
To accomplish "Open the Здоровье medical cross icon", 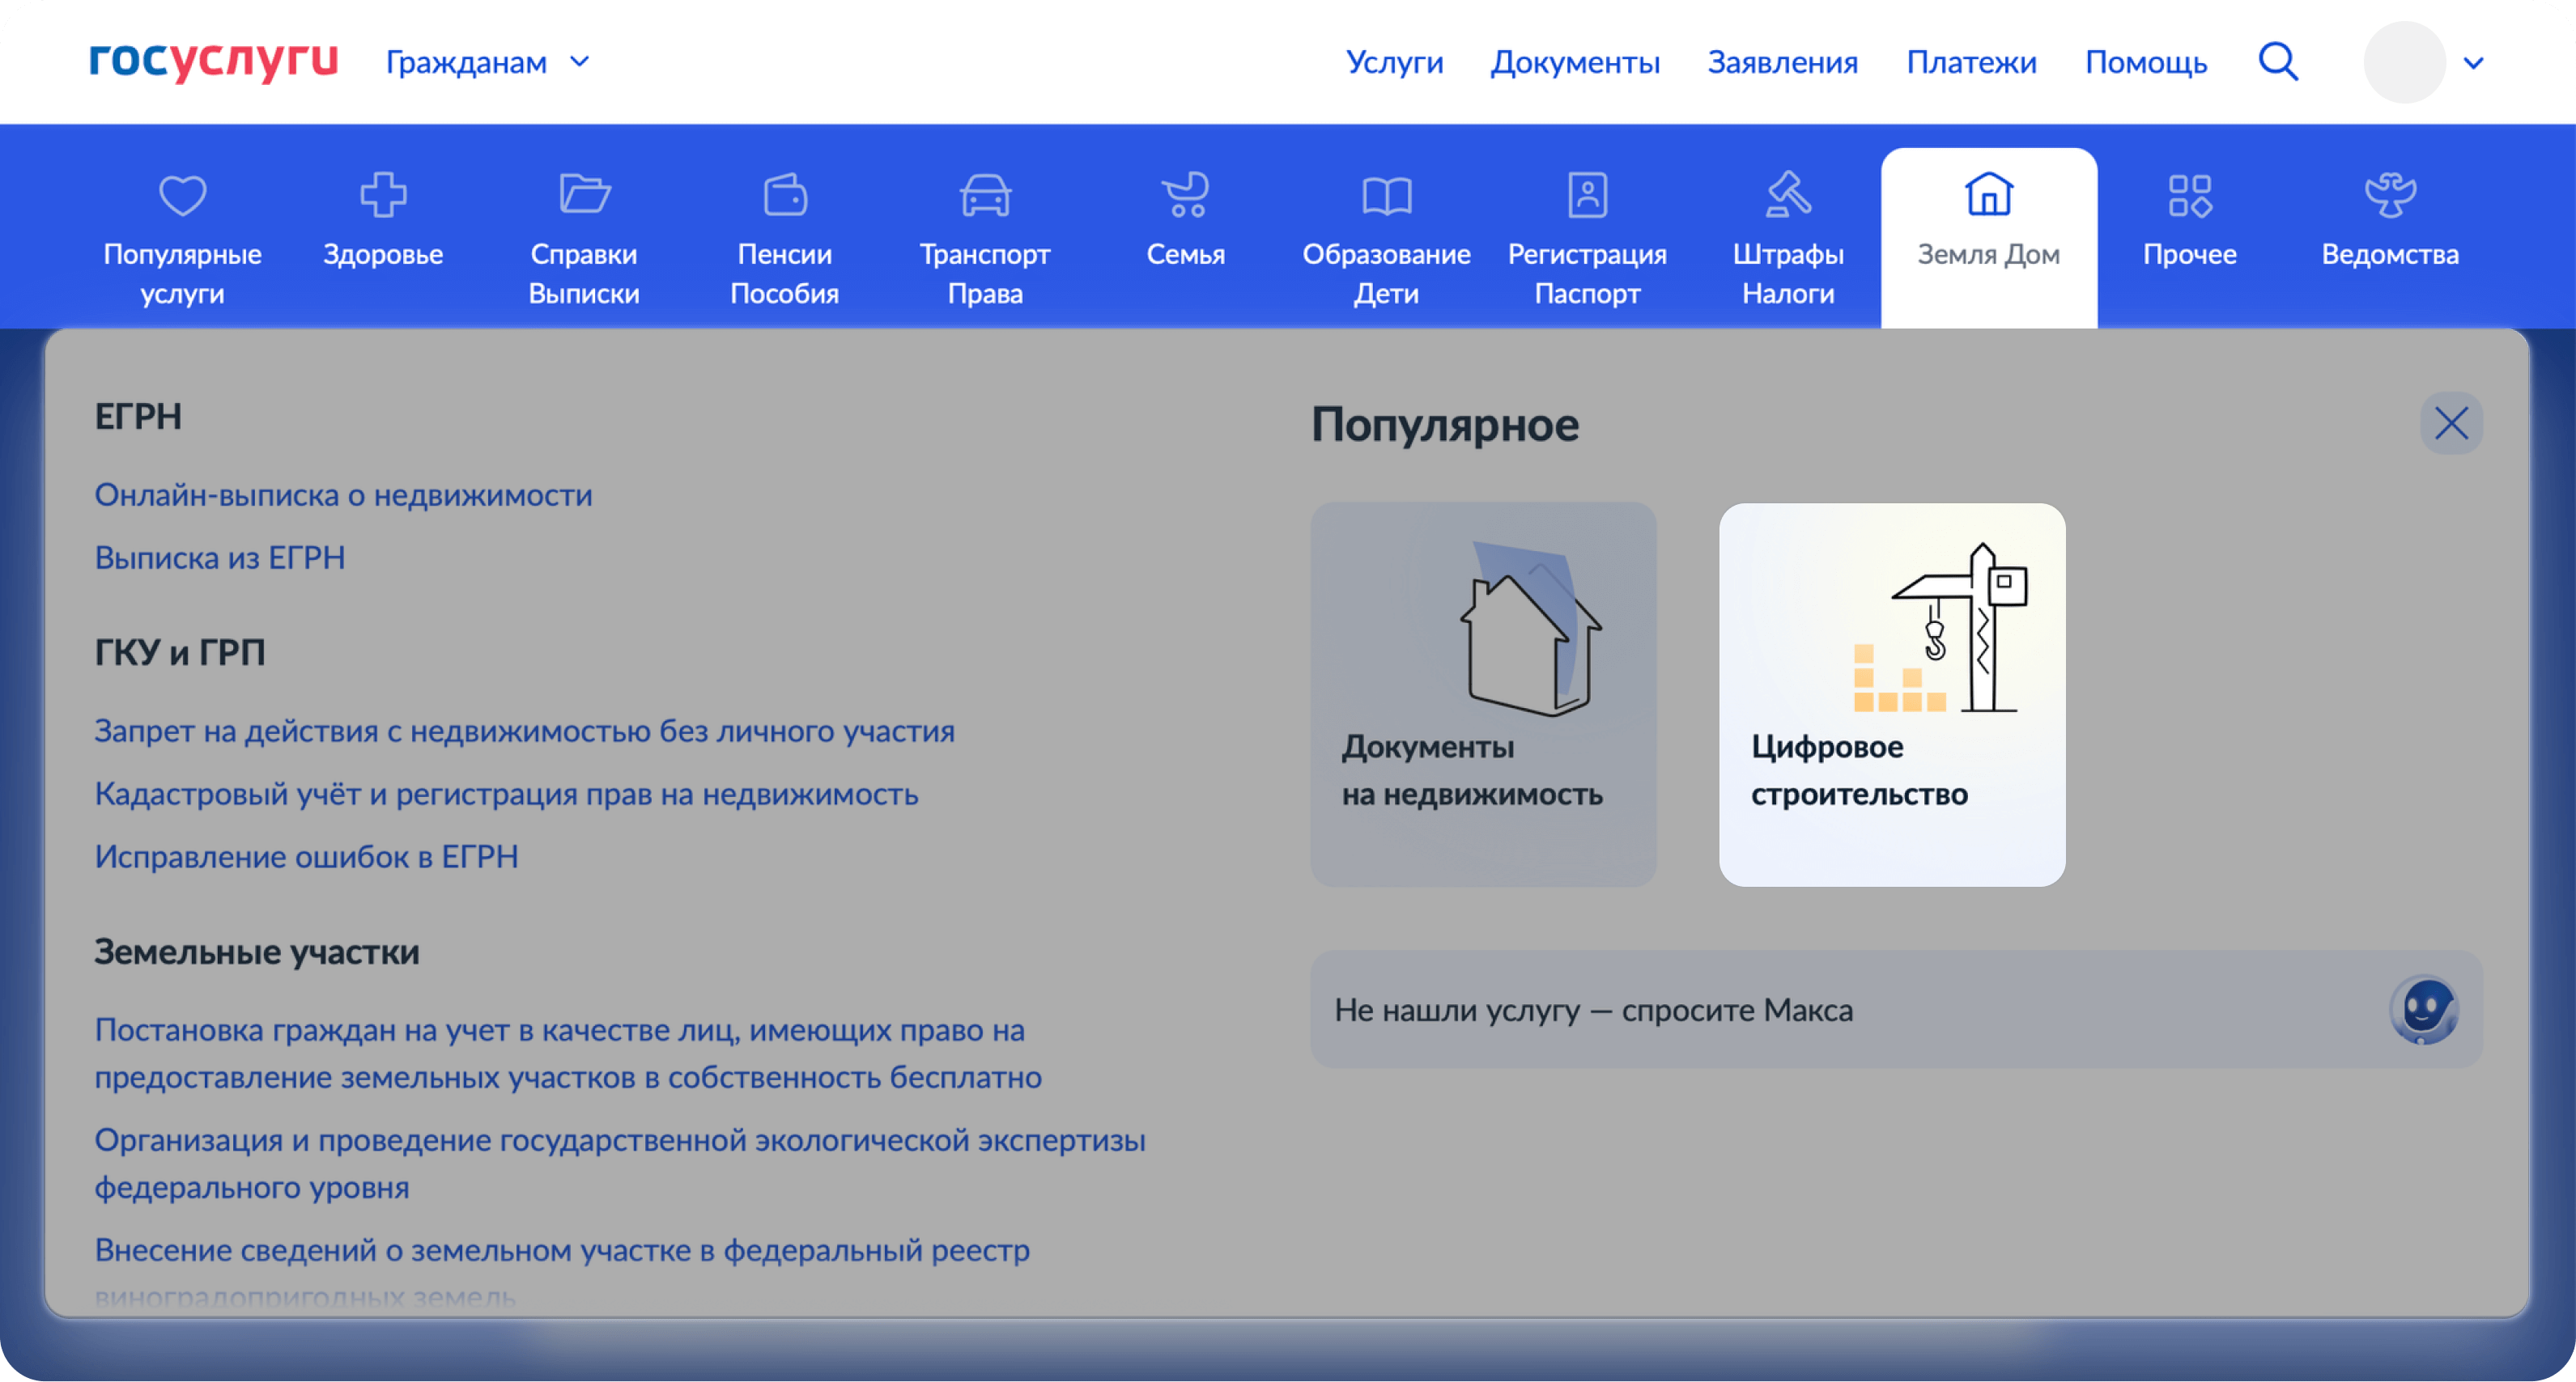I will pyautogui.click(x=383, y=195).
